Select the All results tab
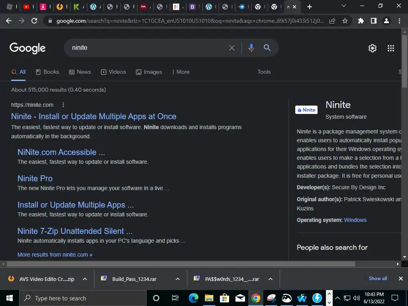Viewport: 408px width, 306px height. [18, 72]
